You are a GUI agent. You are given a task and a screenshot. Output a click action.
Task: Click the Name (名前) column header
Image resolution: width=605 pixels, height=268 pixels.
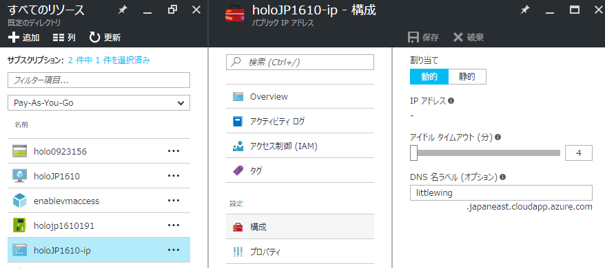click(21, 125)
